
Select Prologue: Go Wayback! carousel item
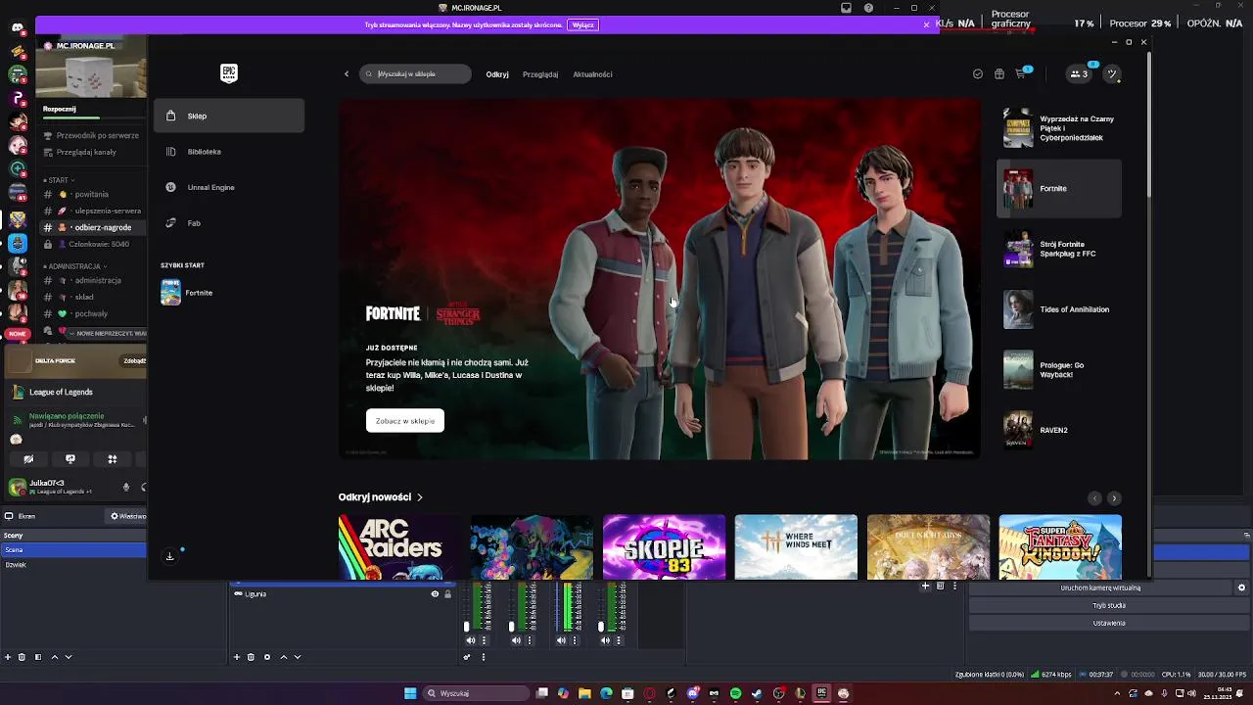1059,370
